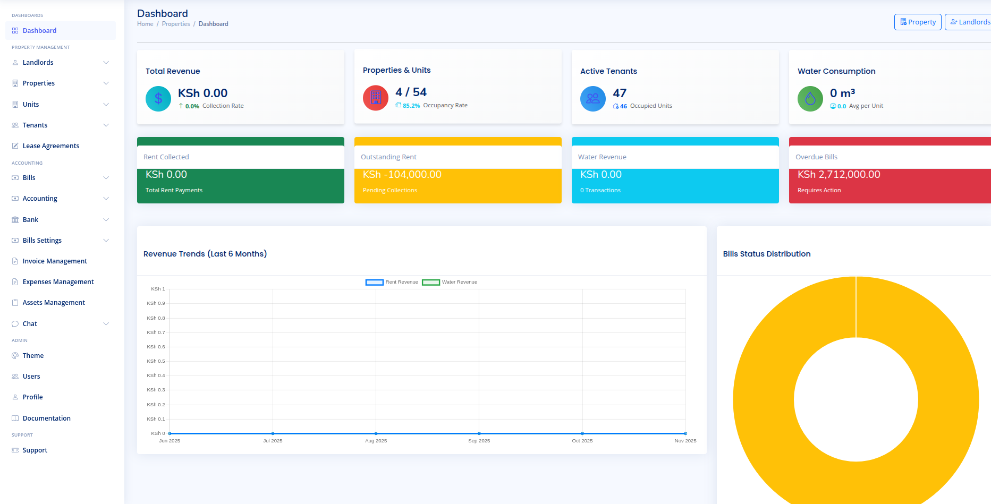Click the Bank building icon in sidebar

point(15,220)
